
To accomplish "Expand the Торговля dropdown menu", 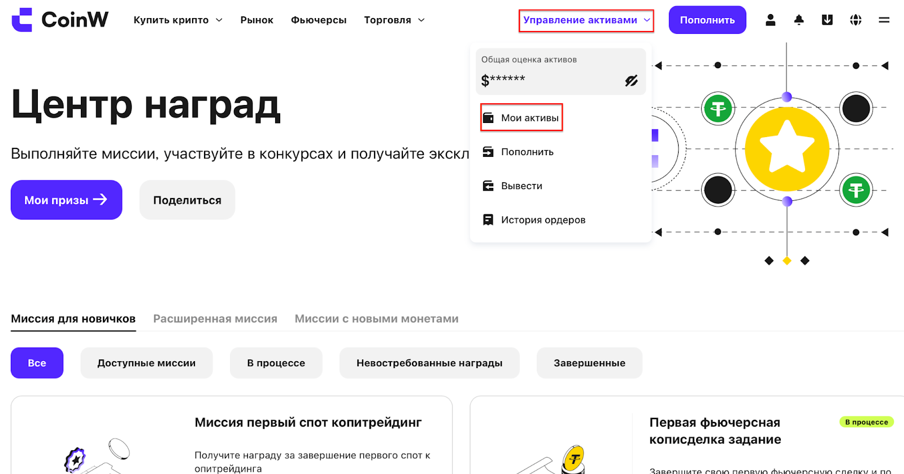I will (394, 20).
